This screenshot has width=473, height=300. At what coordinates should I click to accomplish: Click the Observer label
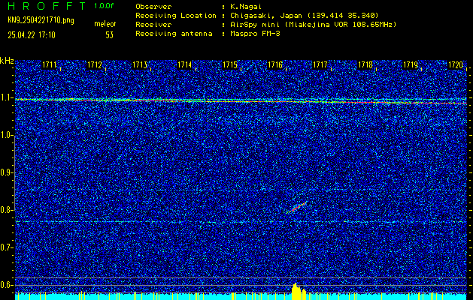[153, 7]
